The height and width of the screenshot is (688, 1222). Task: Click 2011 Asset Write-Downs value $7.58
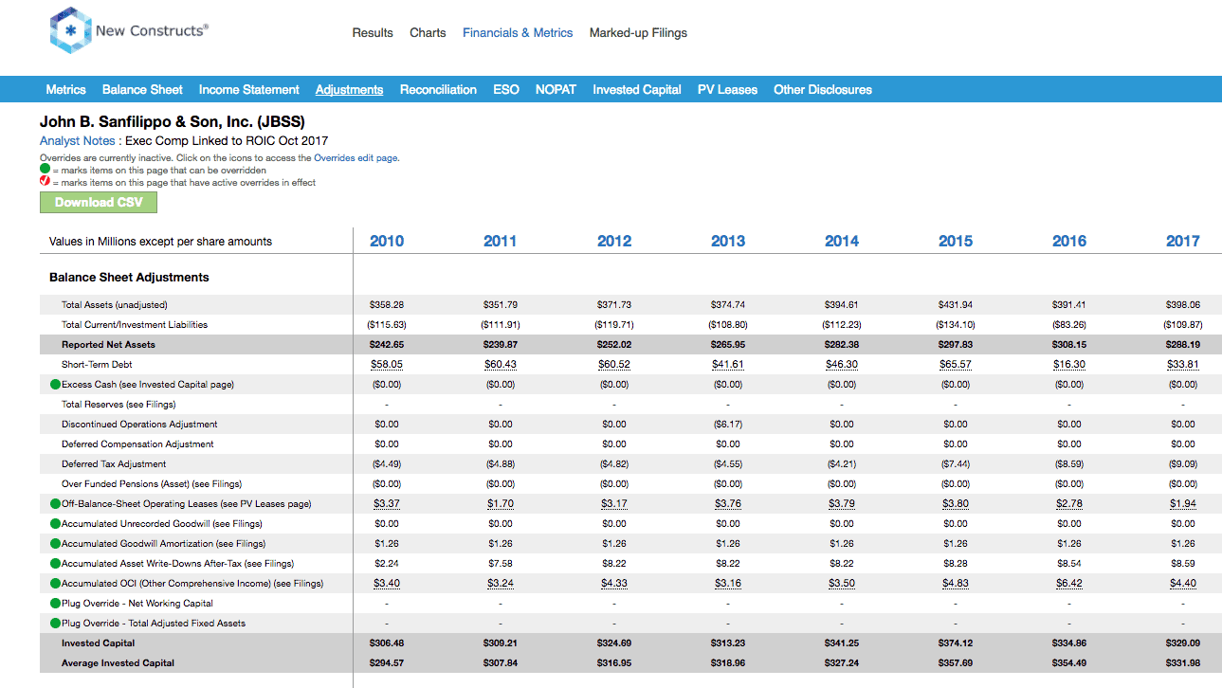501,564
